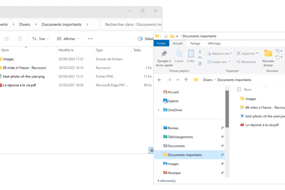Expand the chevron between Divers and Documents importants
Screen dimensions: 285x190
pos(36,24)
